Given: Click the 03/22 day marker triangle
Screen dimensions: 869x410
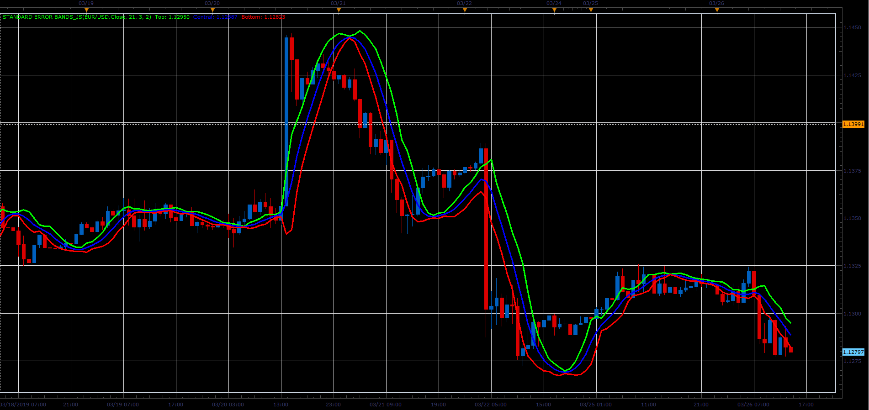Looking at the screenshot, I should 465,10.
